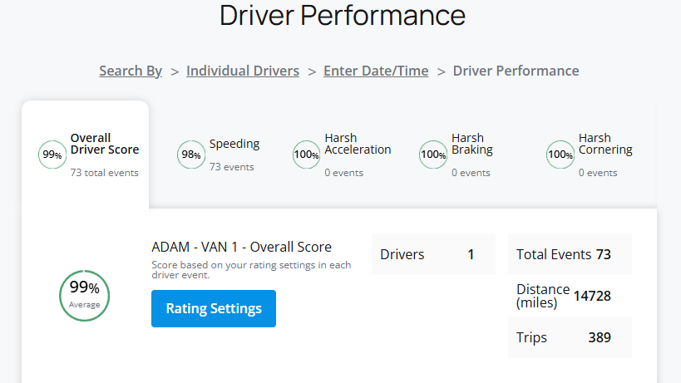Go back to Search By breadcrumb
Image resolution: width=681 pixels, height=383 pixels.
click(131, 71)
